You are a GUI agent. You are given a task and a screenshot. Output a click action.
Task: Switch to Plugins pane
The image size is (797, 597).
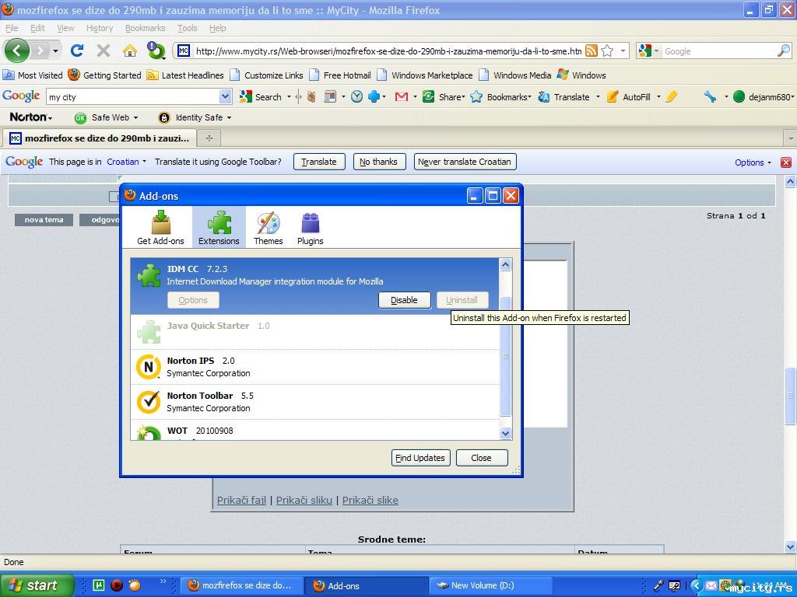click(310, 228)
